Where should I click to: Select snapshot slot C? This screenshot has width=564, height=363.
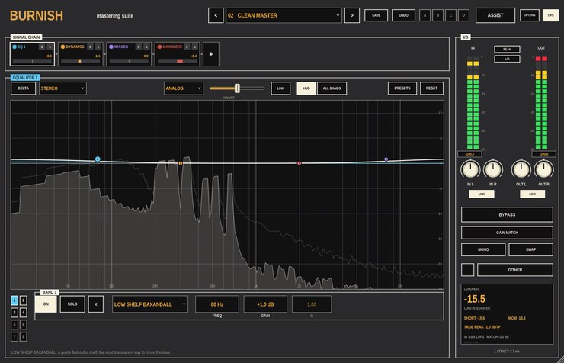coord(450,15)
